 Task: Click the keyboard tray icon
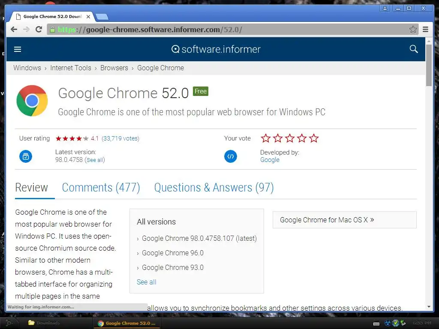pyautogui.click(x=376, y=323)
